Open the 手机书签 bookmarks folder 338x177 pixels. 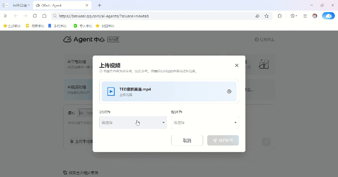coord(57,26)
